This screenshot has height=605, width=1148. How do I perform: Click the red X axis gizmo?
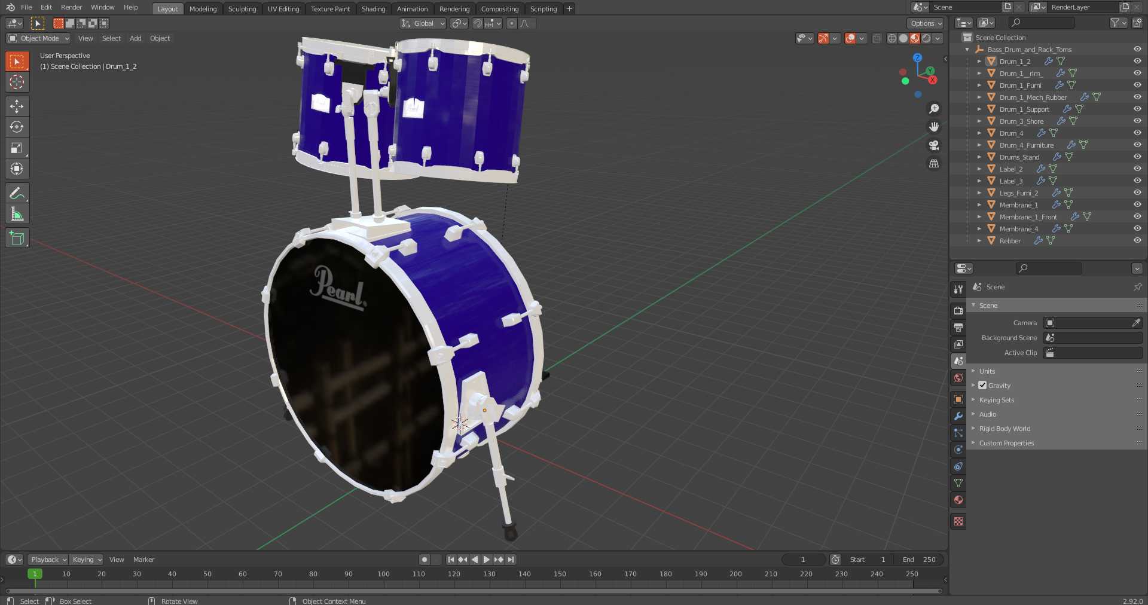point(932,80)
